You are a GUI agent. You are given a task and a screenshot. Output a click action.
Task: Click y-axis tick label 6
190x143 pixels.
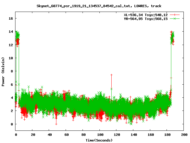tap(12, 85)
